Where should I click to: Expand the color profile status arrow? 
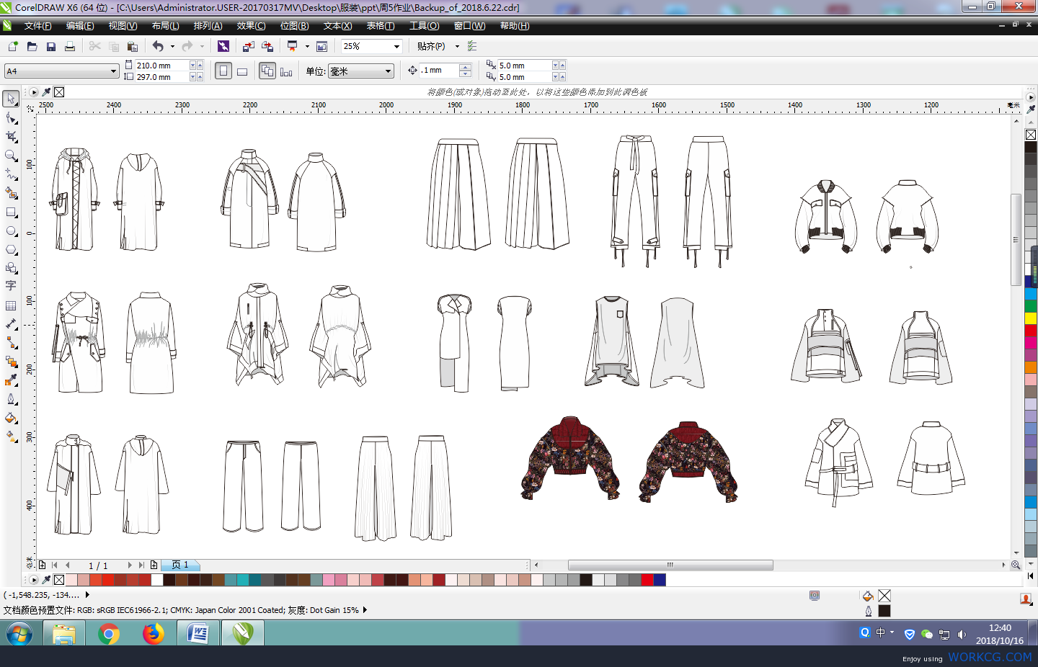point(365,610)
